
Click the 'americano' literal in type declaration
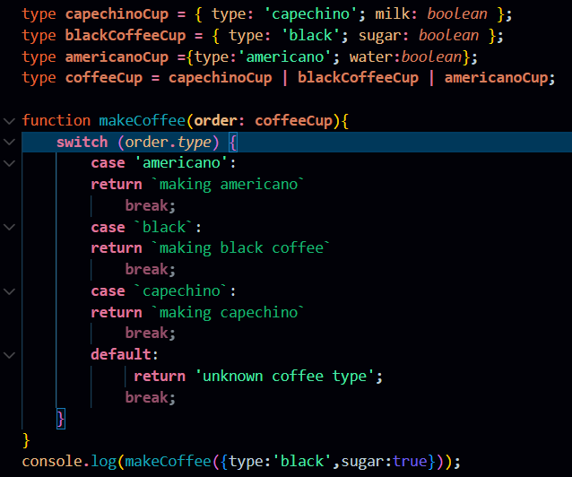pos(285,56)
